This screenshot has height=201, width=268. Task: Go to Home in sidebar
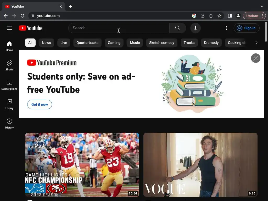point(9,46)
